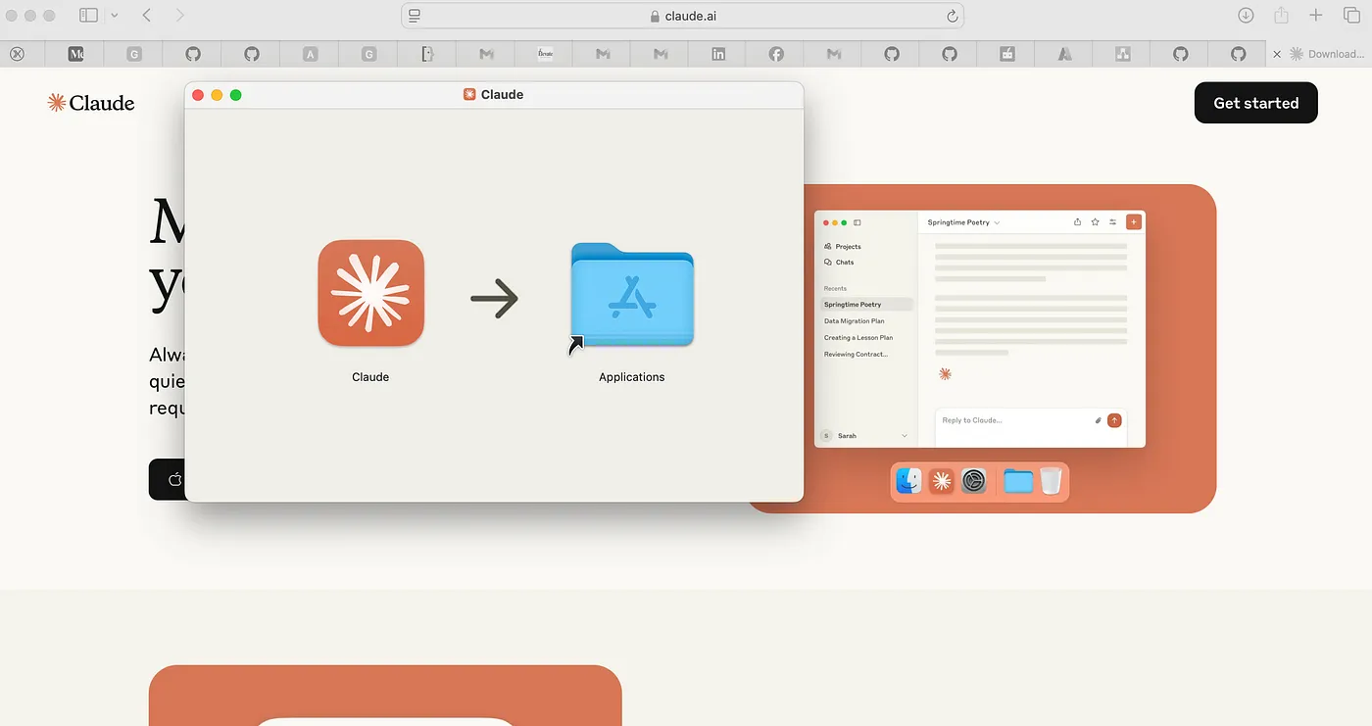Screen dimensions: 1372x726
Task: Minimize the Claude installer window
Action: (x=217, y=95)
